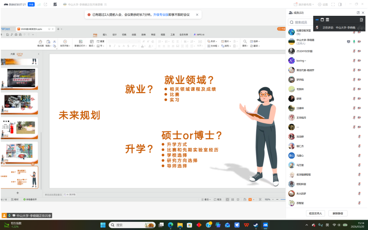Close the 成员 members panel
The width and height of the screenshot is (368, 230).
363,13
